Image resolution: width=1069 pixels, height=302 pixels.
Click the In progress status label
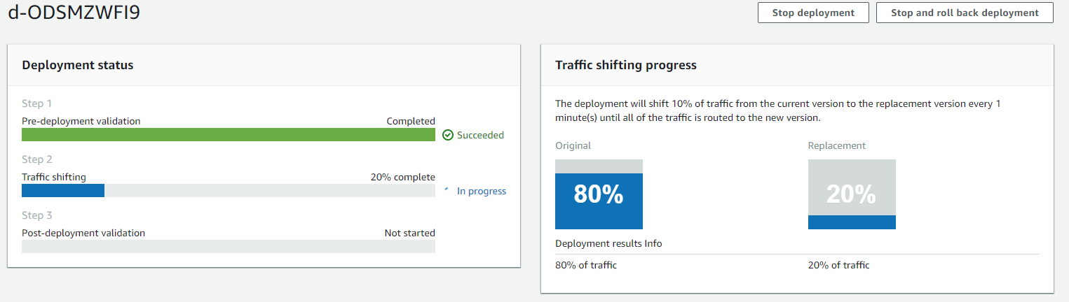482,191
